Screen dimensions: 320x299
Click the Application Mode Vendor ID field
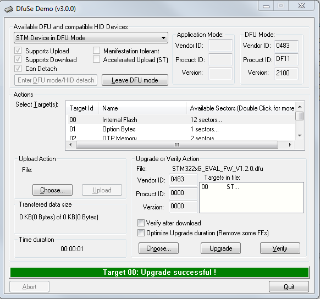tap(220, 45)
